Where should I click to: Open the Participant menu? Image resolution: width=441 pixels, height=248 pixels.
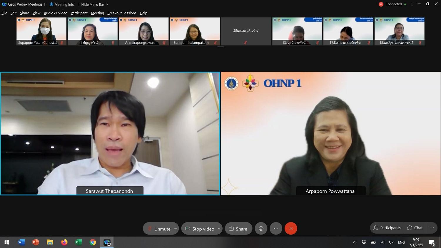click(79, 13)
